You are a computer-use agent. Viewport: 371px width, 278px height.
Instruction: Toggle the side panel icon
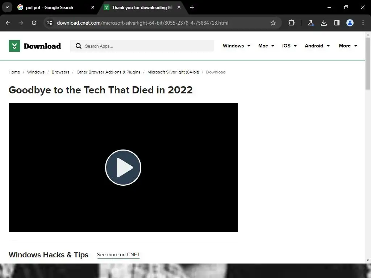click(337, 23)
